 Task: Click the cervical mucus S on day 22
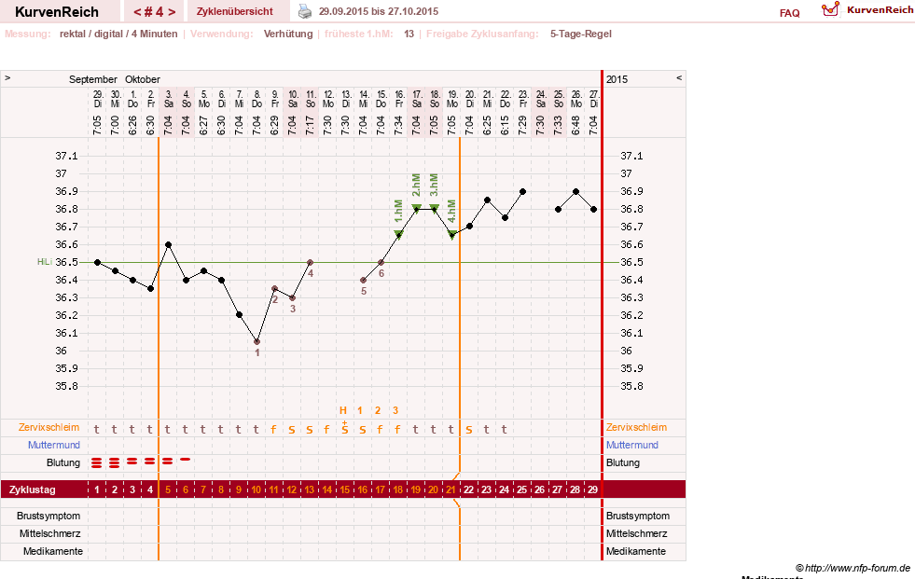pyautogui.click(x=468, y=431)
